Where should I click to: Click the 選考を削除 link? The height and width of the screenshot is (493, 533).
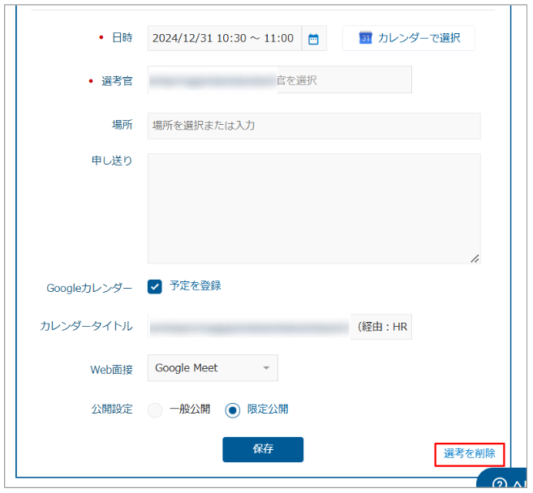click(470, 454)
